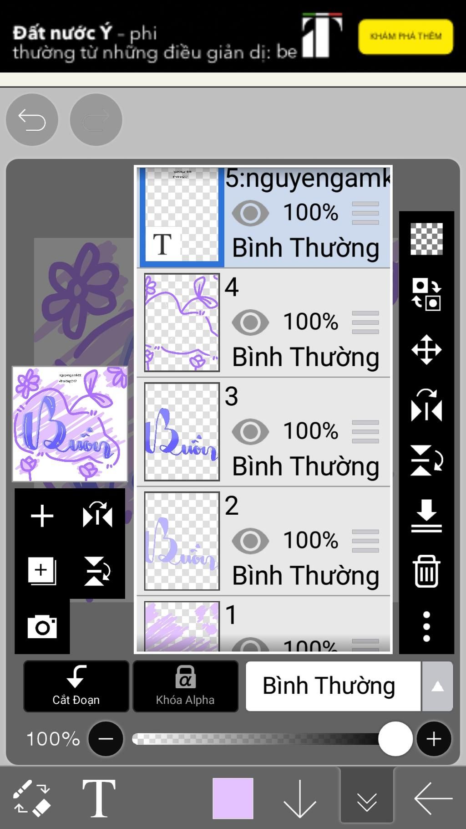Image resolution: width=466 pixels, height=829 pixels.
Task: Toggle visibility of layer 3
Action: tap(250, 431)
